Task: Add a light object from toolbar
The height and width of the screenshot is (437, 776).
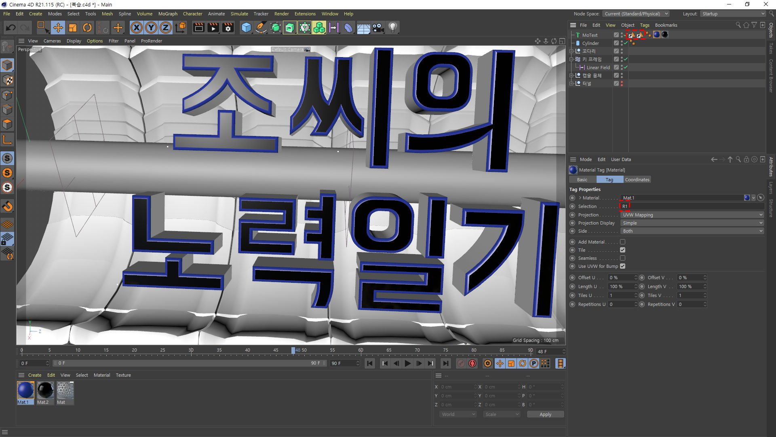Action: (392, 28)
